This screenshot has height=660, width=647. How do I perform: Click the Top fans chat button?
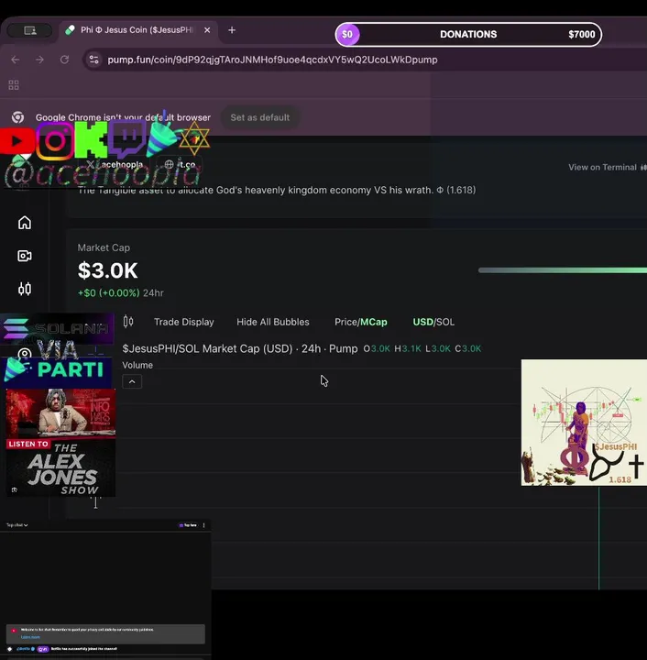point(188,525)
